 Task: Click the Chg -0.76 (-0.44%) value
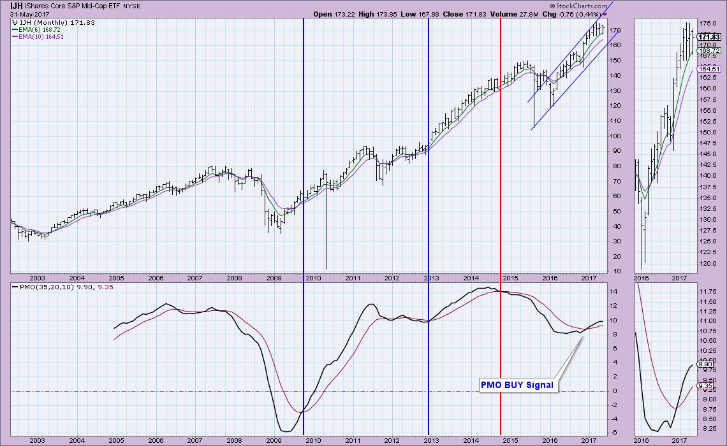[x=571, y=15]
